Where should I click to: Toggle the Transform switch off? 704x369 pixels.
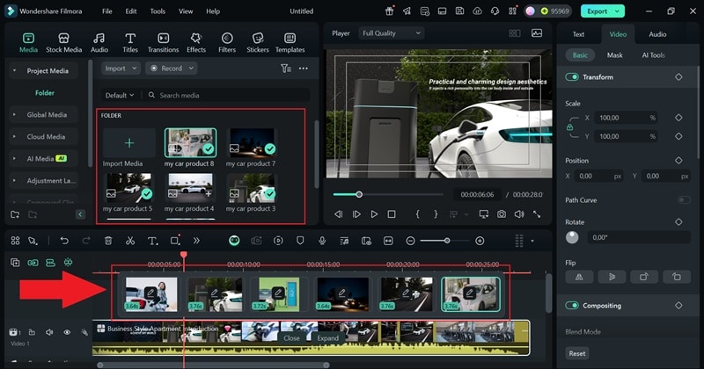pos(573,77)
